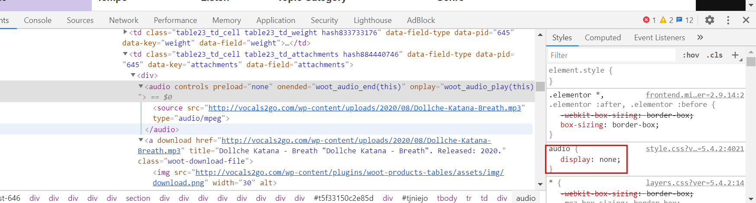Screen dimensions: 756x203
Task: Toggle :hov element state panel
Action: (691, 55)
